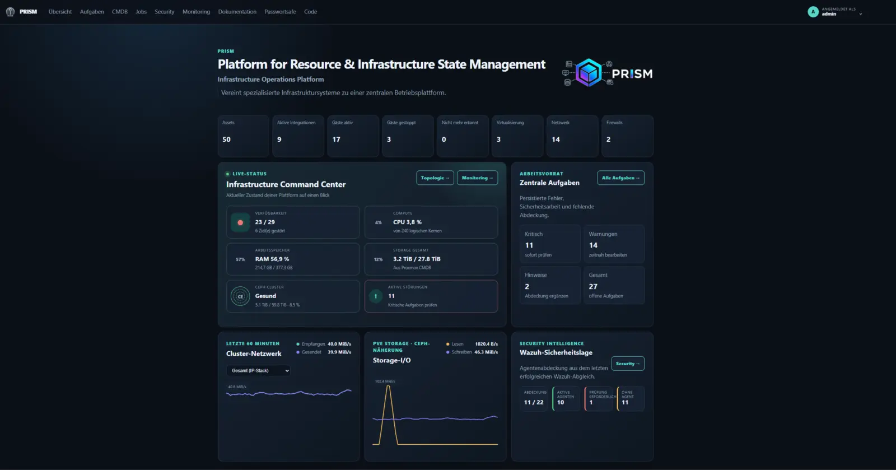Image resolution: width=896 pixels, height=470 pixels.
Task: Open the Kritisch 11 tasks tile
Action: tap(550, 244)
